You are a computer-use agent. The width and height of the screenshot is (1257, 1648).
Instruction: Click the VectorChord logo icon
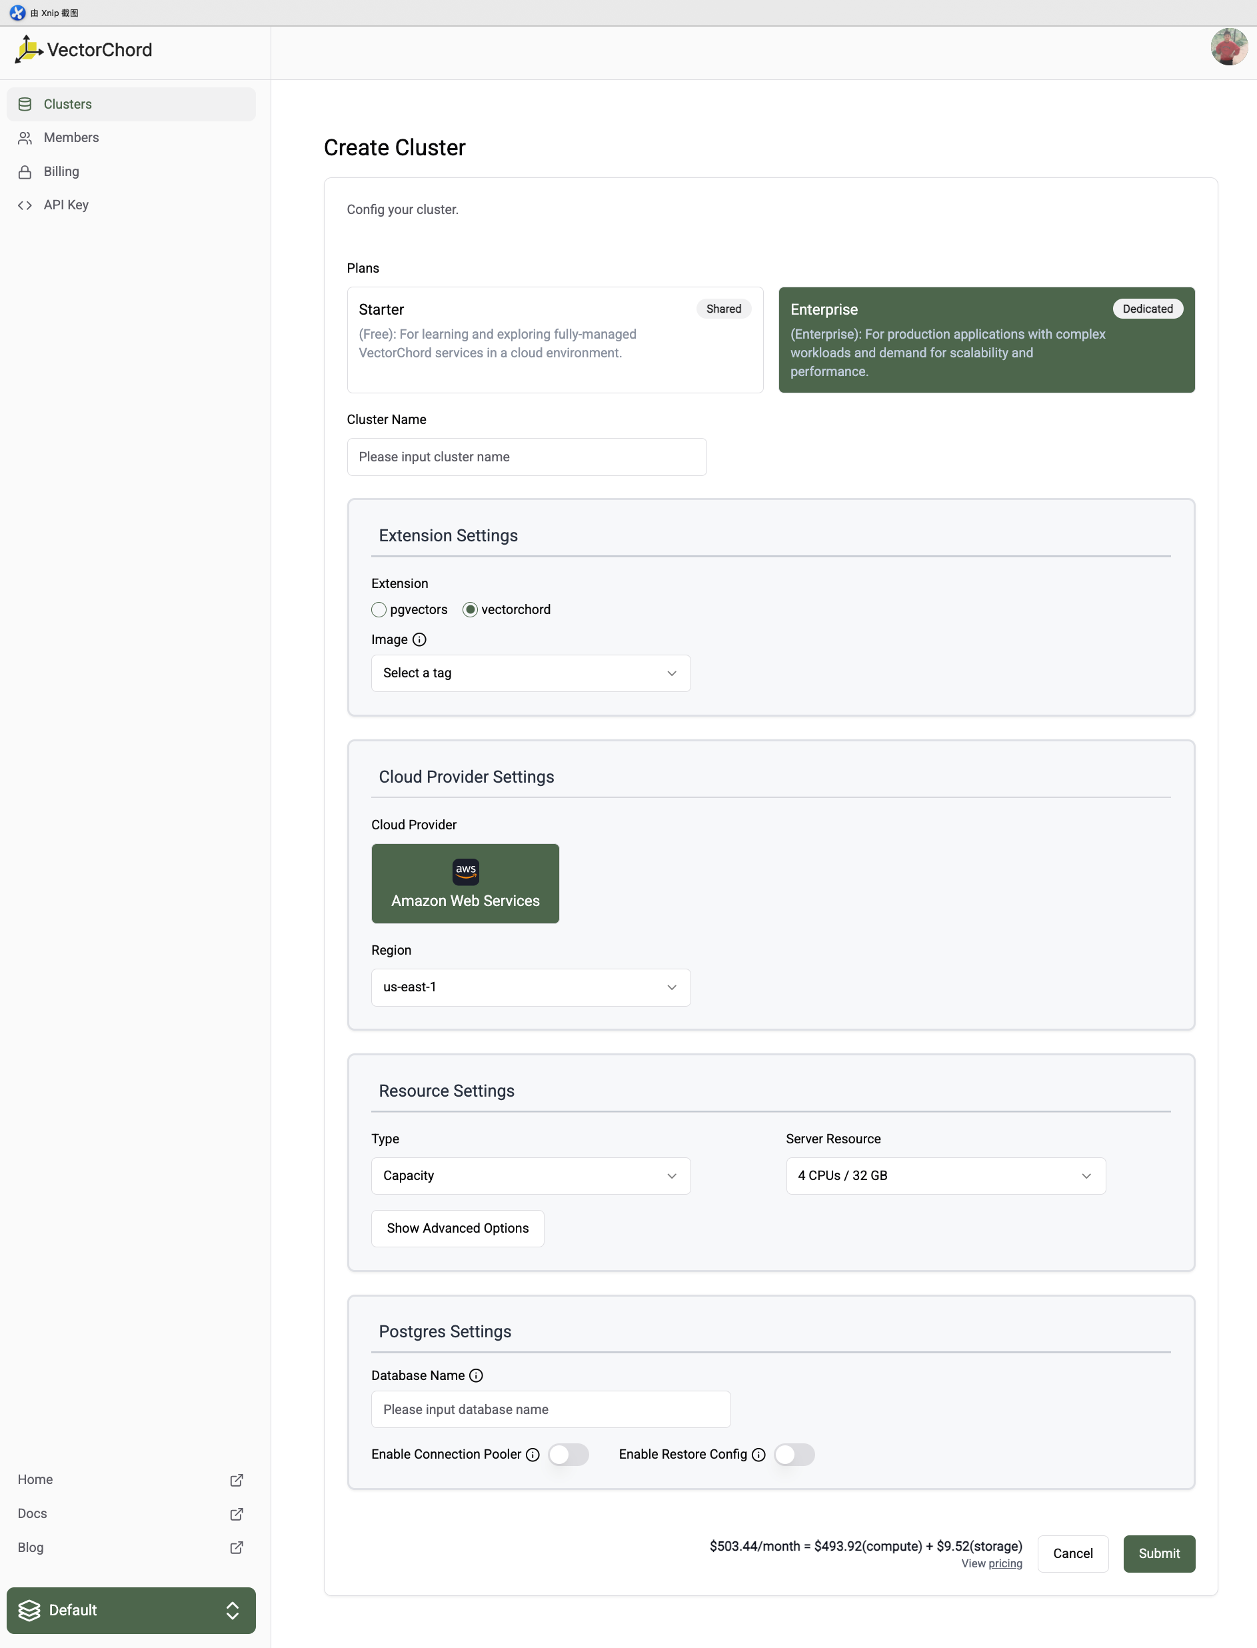click(x=29, y=49)
